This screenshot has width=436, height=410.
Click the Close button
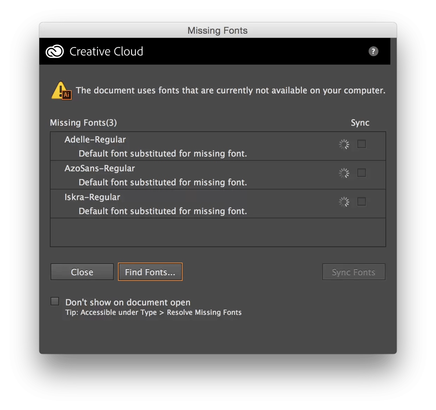pos(82,272)
